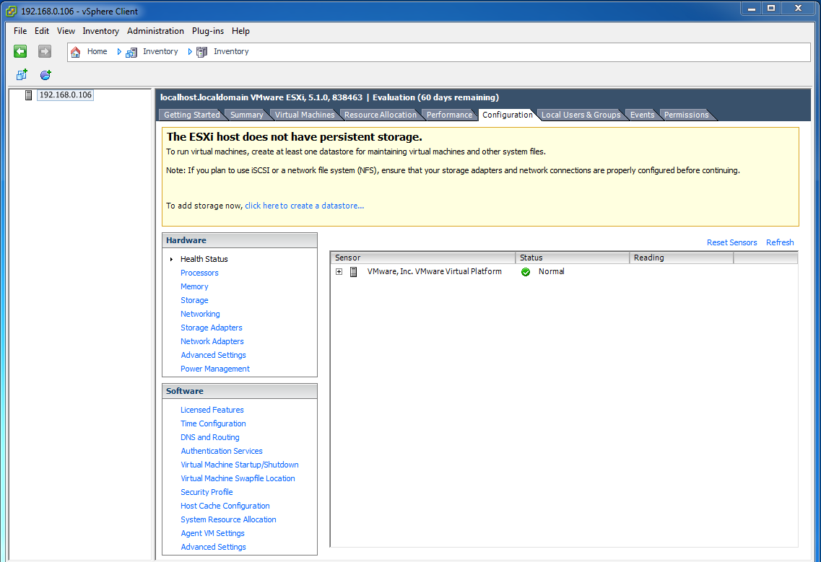Open the Administration menu

tap(155, 31)
